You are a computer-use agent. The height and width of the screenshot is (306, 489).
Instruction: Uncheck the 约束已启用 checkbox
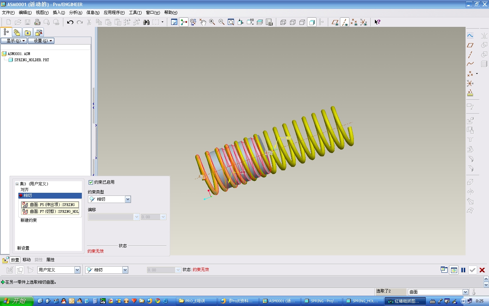tap(91, 182)
